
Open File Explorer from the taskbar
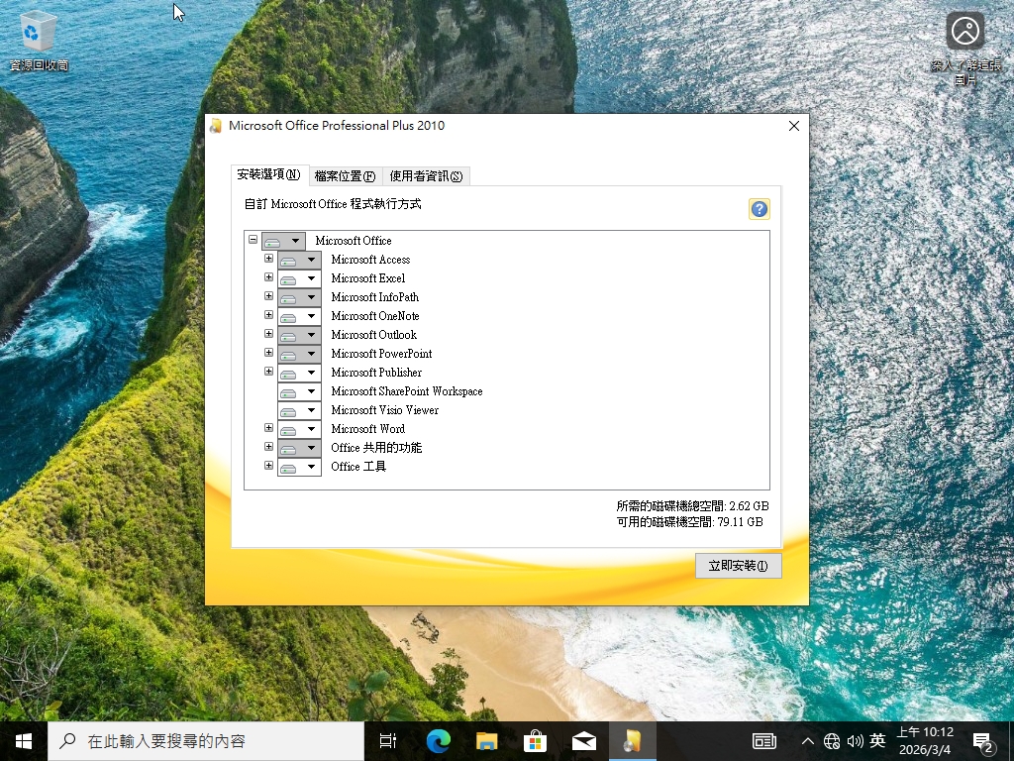pos(486,740)
